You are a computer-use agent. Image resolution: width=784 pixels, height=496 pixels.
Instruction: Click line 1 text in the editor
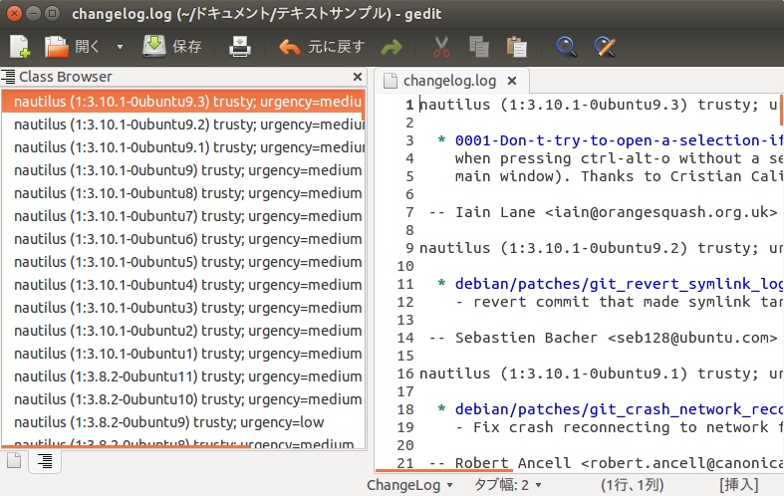(599, 105)
